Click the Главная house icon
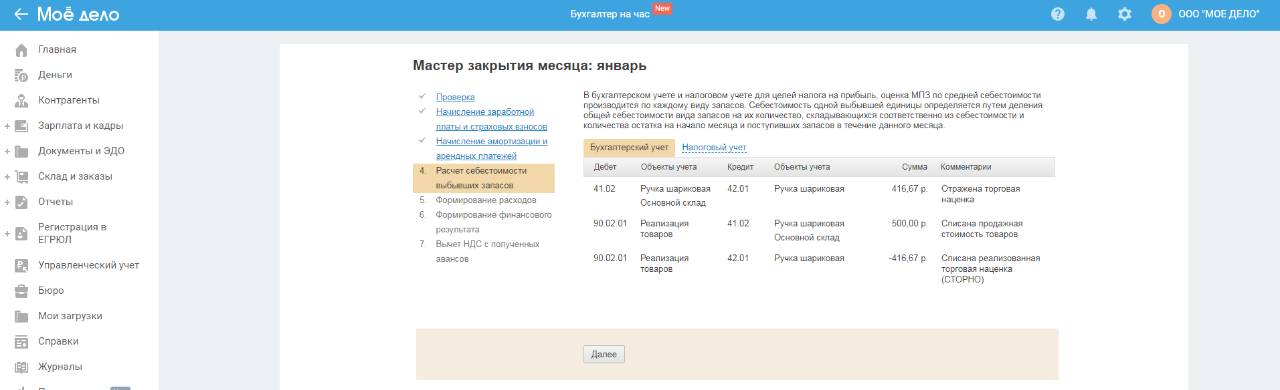 21,50
